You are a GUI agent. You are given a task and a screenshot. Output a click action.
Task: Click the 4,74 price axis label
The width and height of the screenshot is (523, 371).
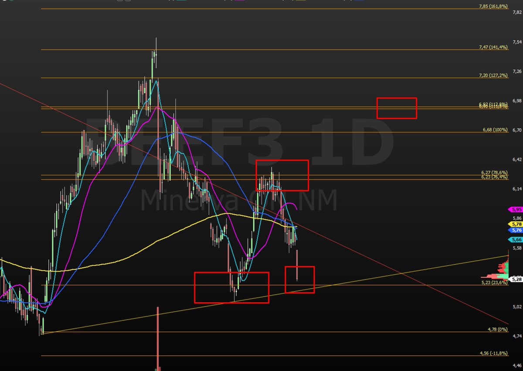(x=517, y=336)
